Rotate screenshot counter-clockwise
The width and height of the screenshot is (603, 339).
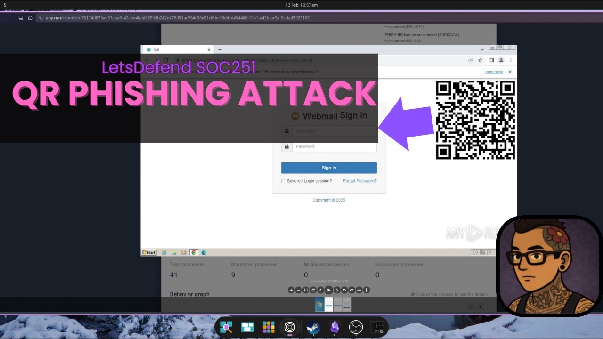344,290
